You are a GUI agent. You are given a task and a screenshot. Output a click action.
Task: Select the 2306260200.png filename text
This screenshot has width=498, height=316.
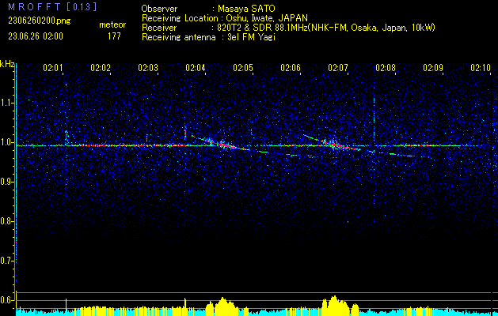(36, 20)
